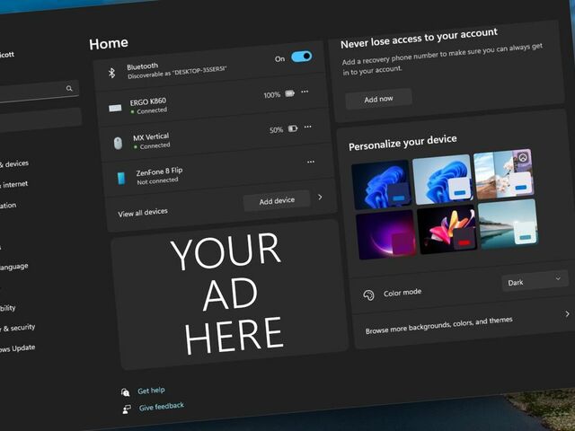Open the Network & internet sidebar item
Image resolution: width=575 pixels, height=431 pixels.
tap(14, 184)
